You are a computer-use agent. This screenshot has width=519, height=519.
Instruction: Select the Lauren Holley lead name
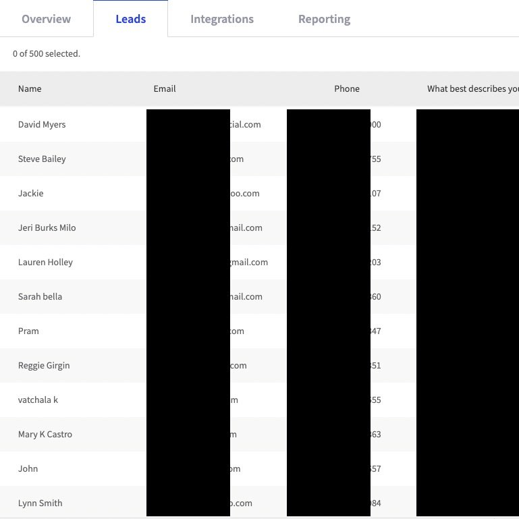point(45,262)
